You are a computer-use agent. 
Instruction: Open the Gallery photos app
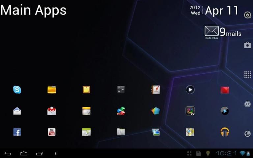[155, 132]
